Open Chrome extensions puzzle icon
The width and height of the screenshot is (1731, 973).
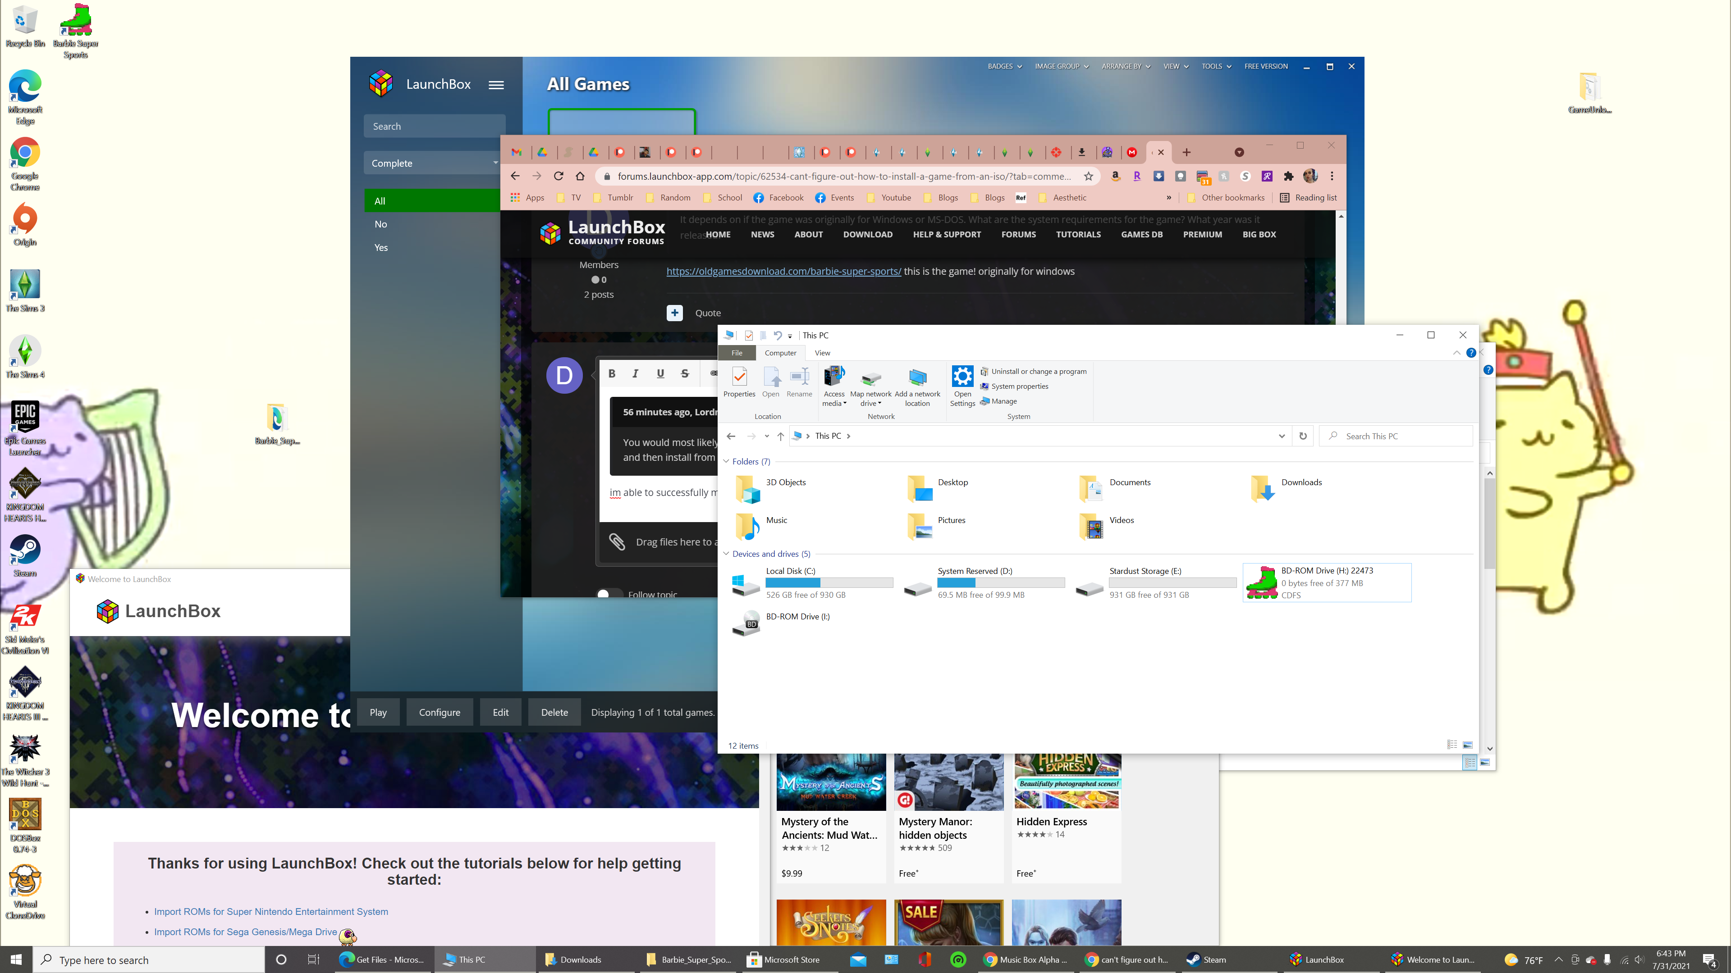[x=1288, y=176]
